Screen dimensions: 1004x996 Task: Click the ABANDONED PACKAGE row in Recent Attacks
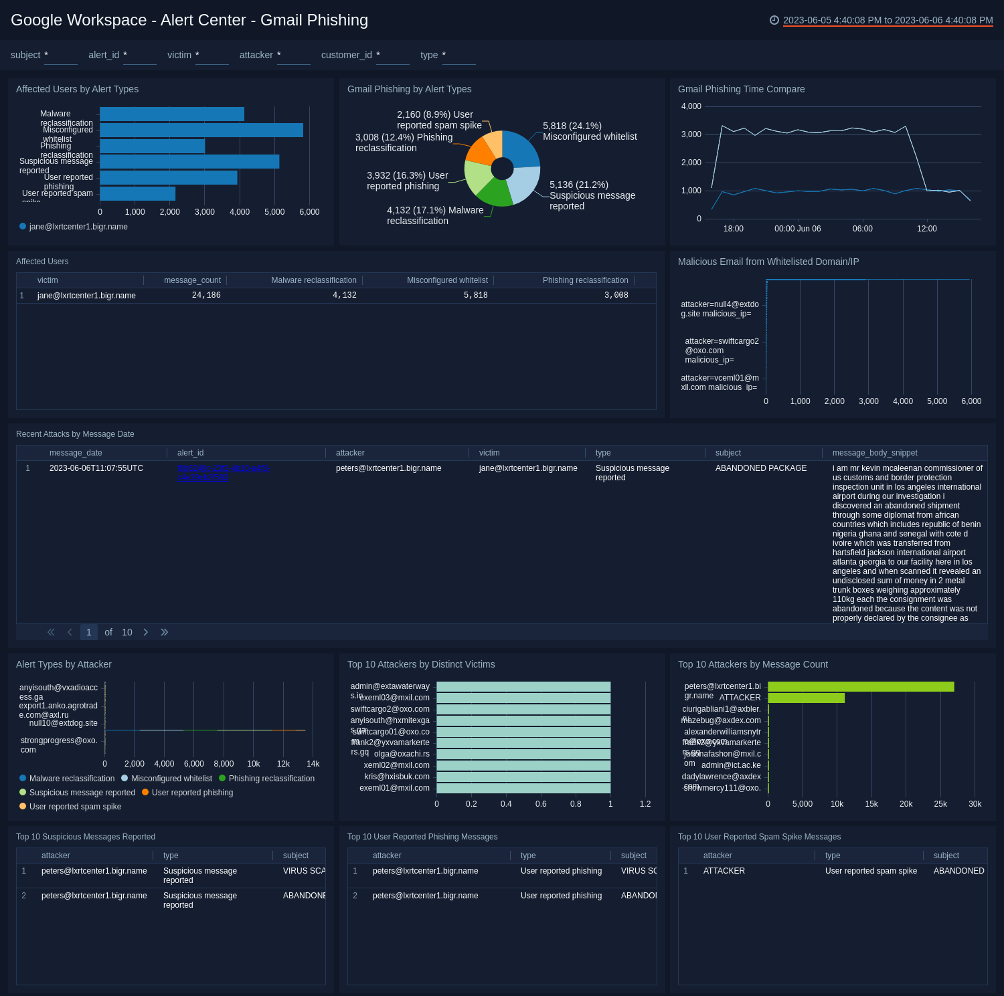(x=760, y=468)
